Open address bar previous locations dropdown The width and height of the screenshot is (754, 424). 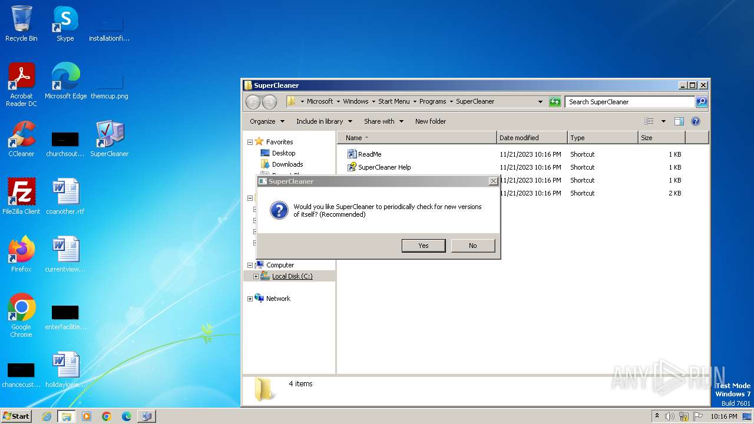pyautogui.click(x=540, y=102)
